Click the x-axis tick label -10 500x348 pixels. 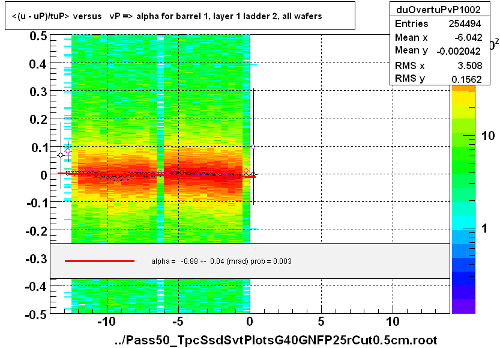[106, 322]
